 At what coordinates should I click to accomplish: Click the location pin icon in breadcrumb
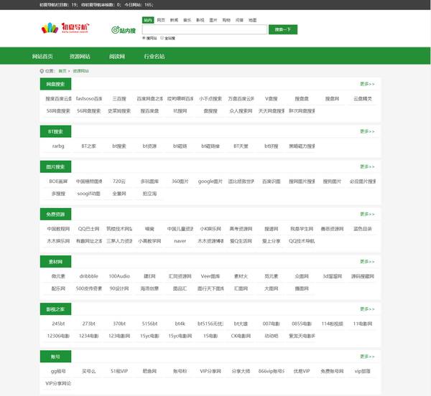click(41, 71)
